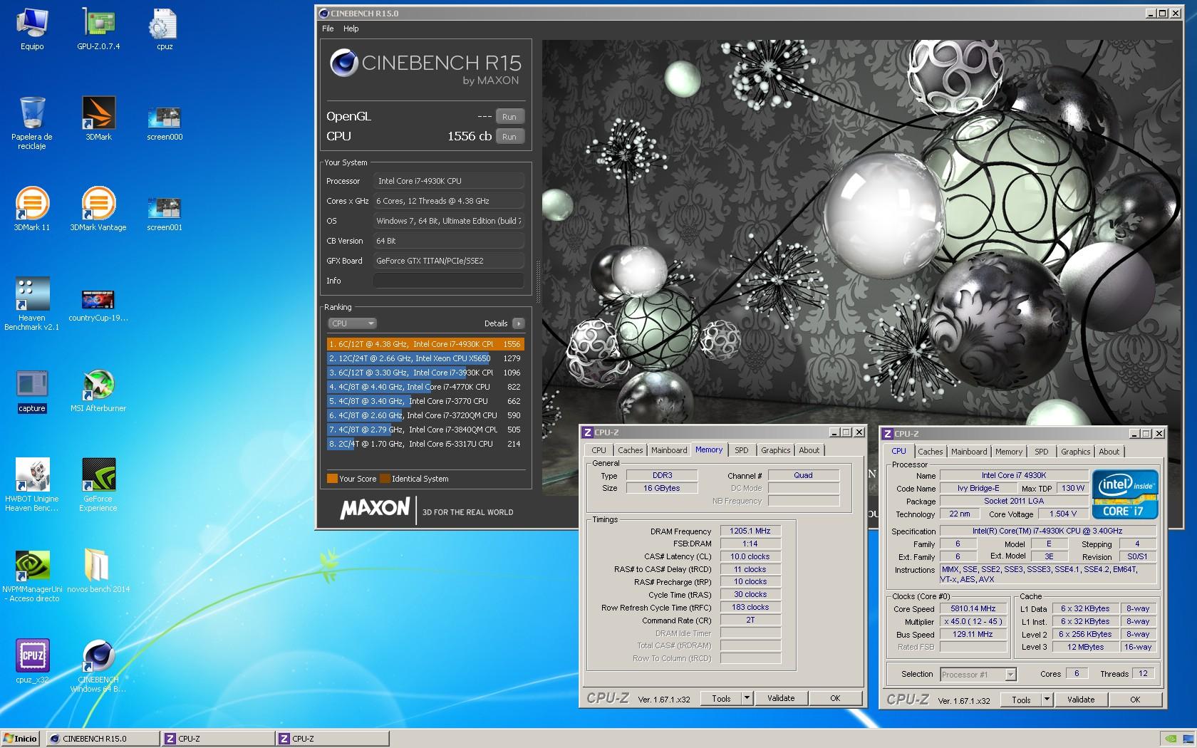Switch to Caches tab in memory CPU-Z window
This screenshot has width=1197, height=748.
[x=630, y=450]
